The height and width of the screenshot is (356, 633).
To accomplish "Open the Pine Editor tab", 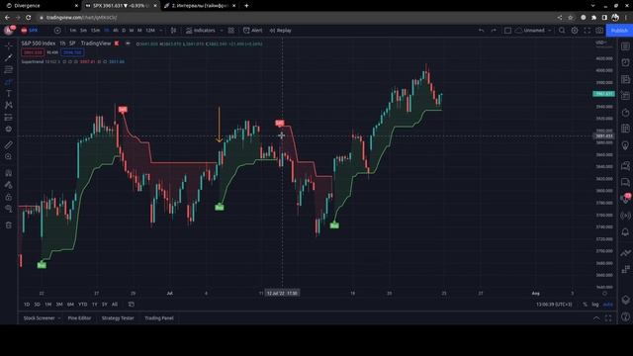I will pyautogui.click(x=79, y=318).
